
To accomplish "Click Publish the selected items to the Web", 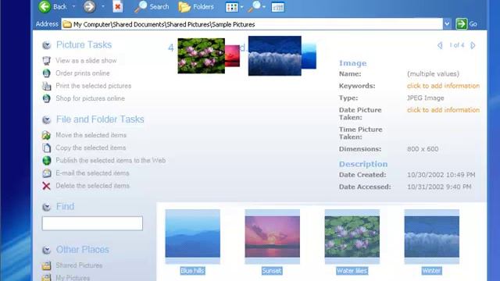I will (111, 160).
